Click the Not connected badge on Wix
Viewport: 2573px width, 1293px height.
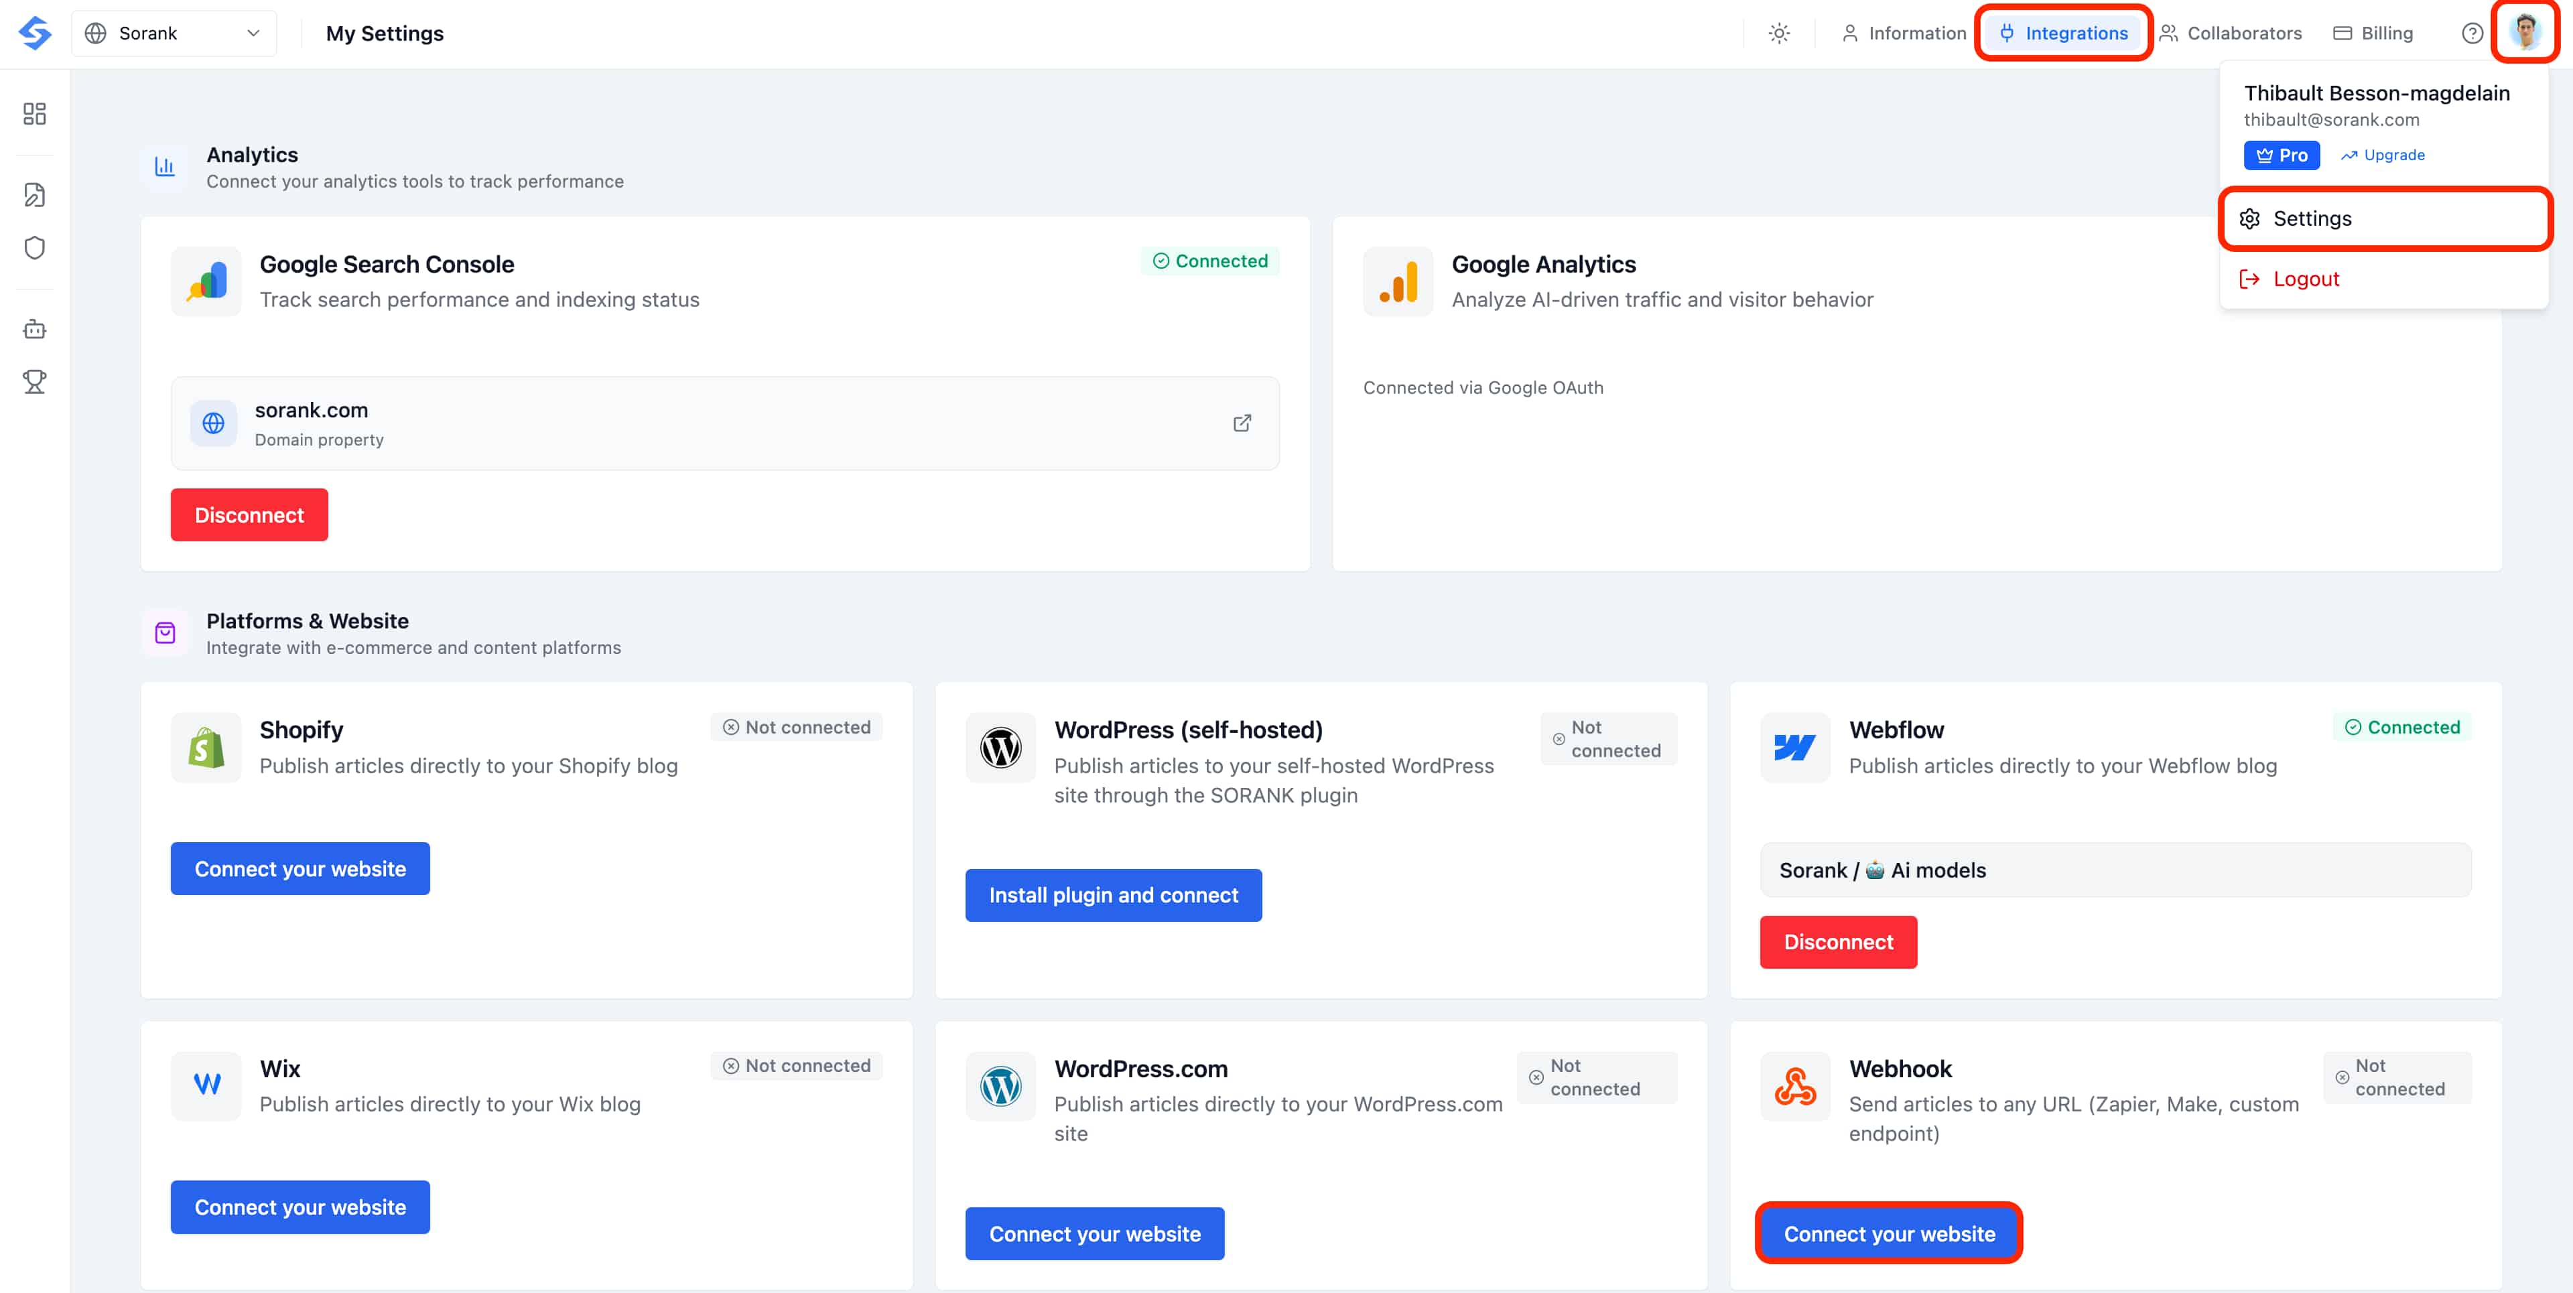(x=797, y=1065)
